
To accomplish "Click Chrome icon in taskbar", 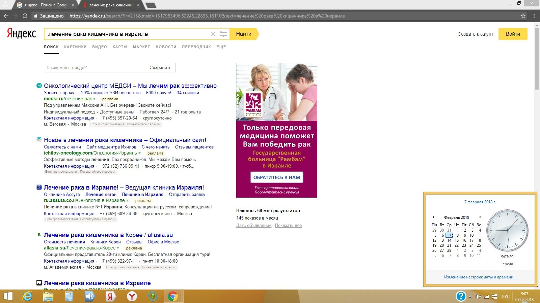I will (173, 297).
